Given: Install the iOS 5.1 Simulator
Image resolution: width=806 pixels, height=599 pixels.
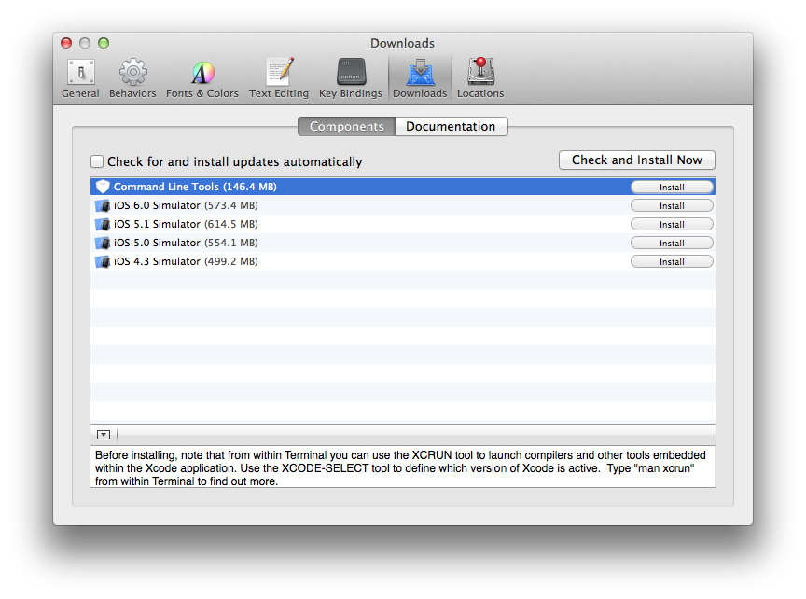Looking at the screenshot, I should pos(672,224).
